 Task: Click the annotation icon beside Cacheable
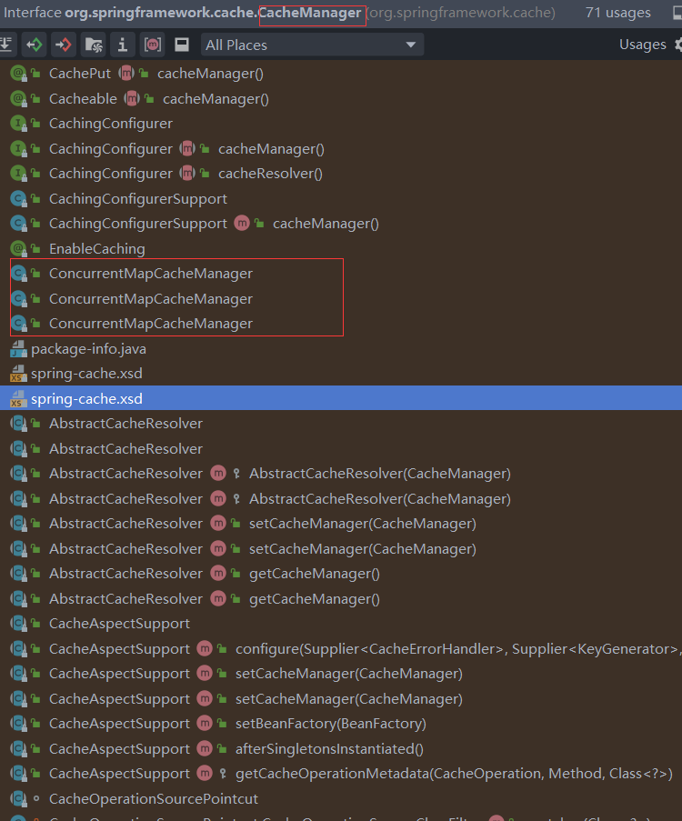[x=18, y=99]
